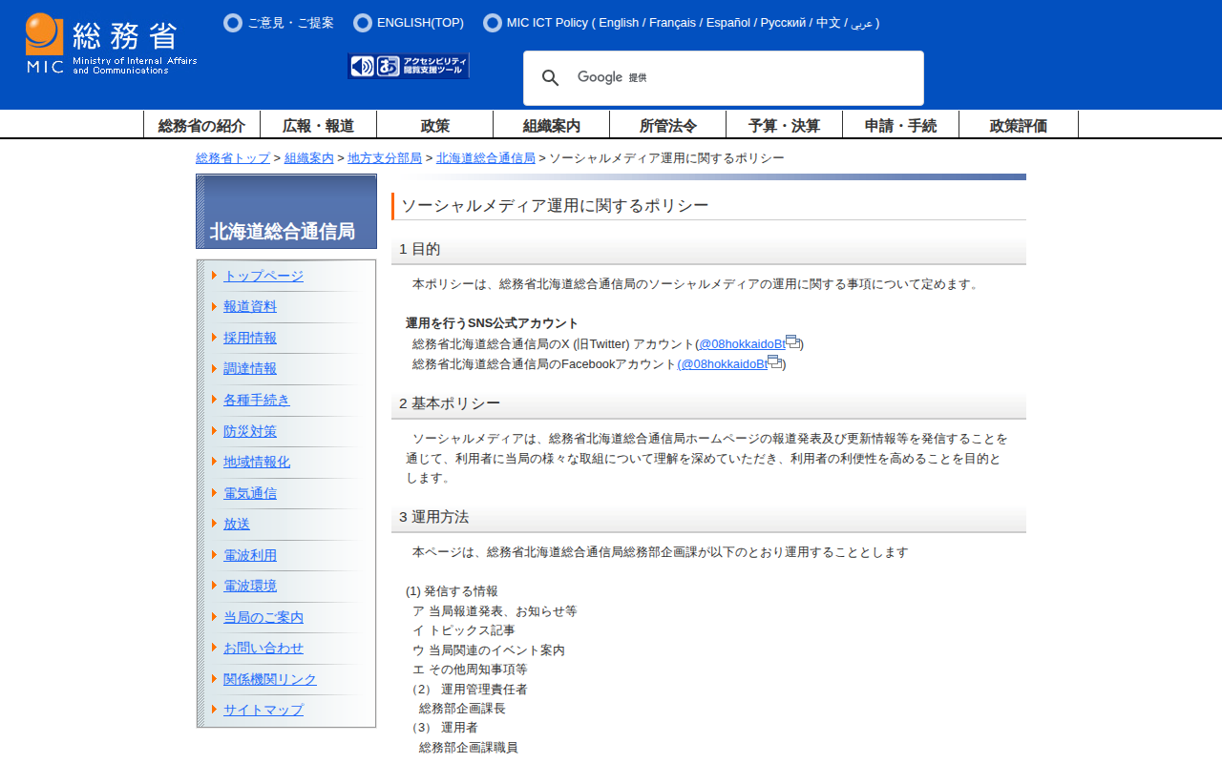Click external link icon beside X account
This screenshot has height=763, width=1222.
click(x=792, y=342)
